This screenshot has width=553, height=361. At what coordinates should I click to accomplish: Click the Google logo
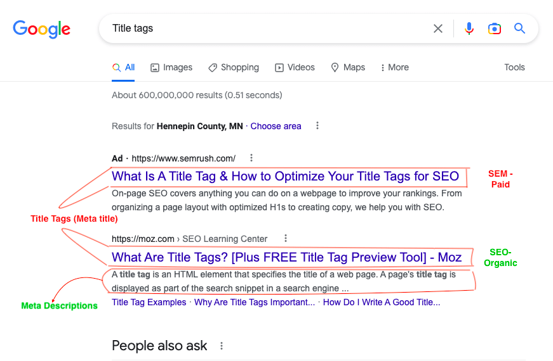[42, 28]
